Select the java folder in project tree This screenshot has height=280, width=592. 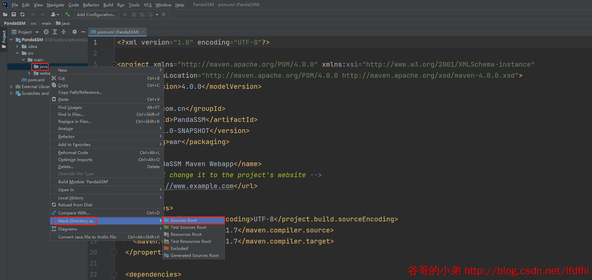point(40,66)
